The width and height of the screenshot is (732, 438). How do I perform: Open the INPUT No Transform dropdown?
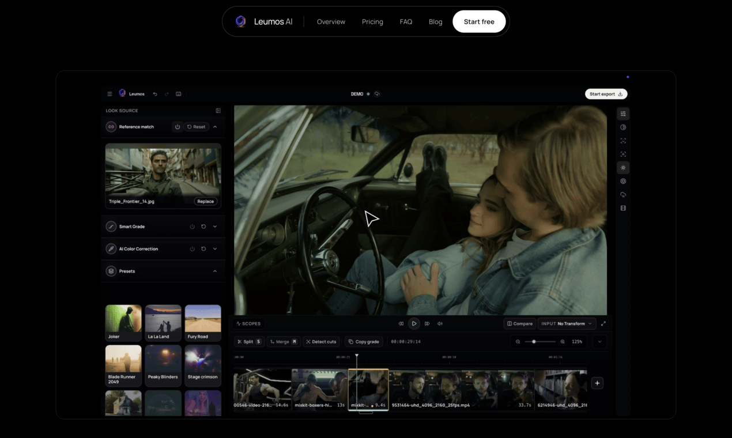coord(567,324)
